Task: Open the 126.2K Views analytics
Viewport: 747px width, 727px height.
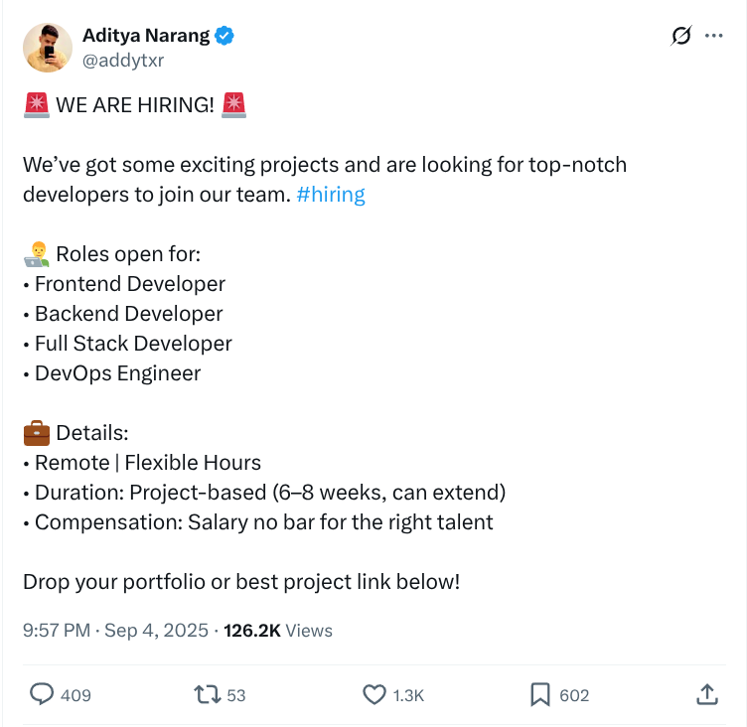Action: tap(278, 631)
